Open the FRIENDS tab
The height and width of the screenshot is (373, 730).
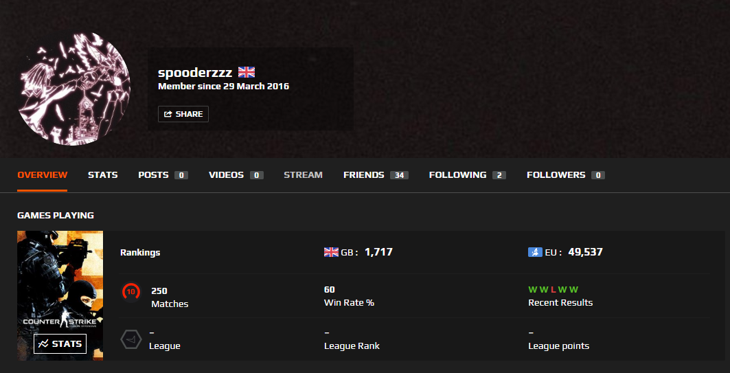(376, 175)
